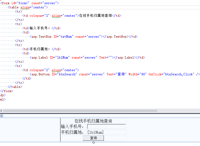Click the left scroll arrow of code pane
Screen dimensions: 200x146
(1, 111)
